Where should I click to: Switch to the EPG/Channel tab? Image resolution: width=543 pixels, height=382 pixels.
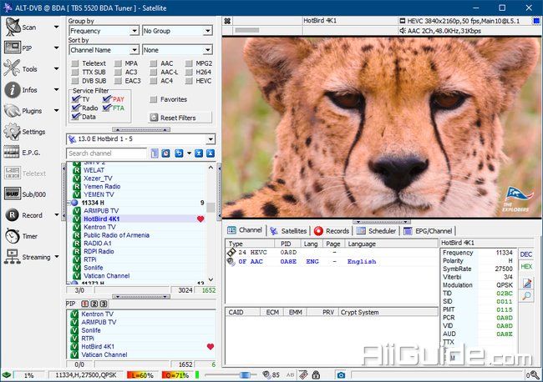pos(428,230)
